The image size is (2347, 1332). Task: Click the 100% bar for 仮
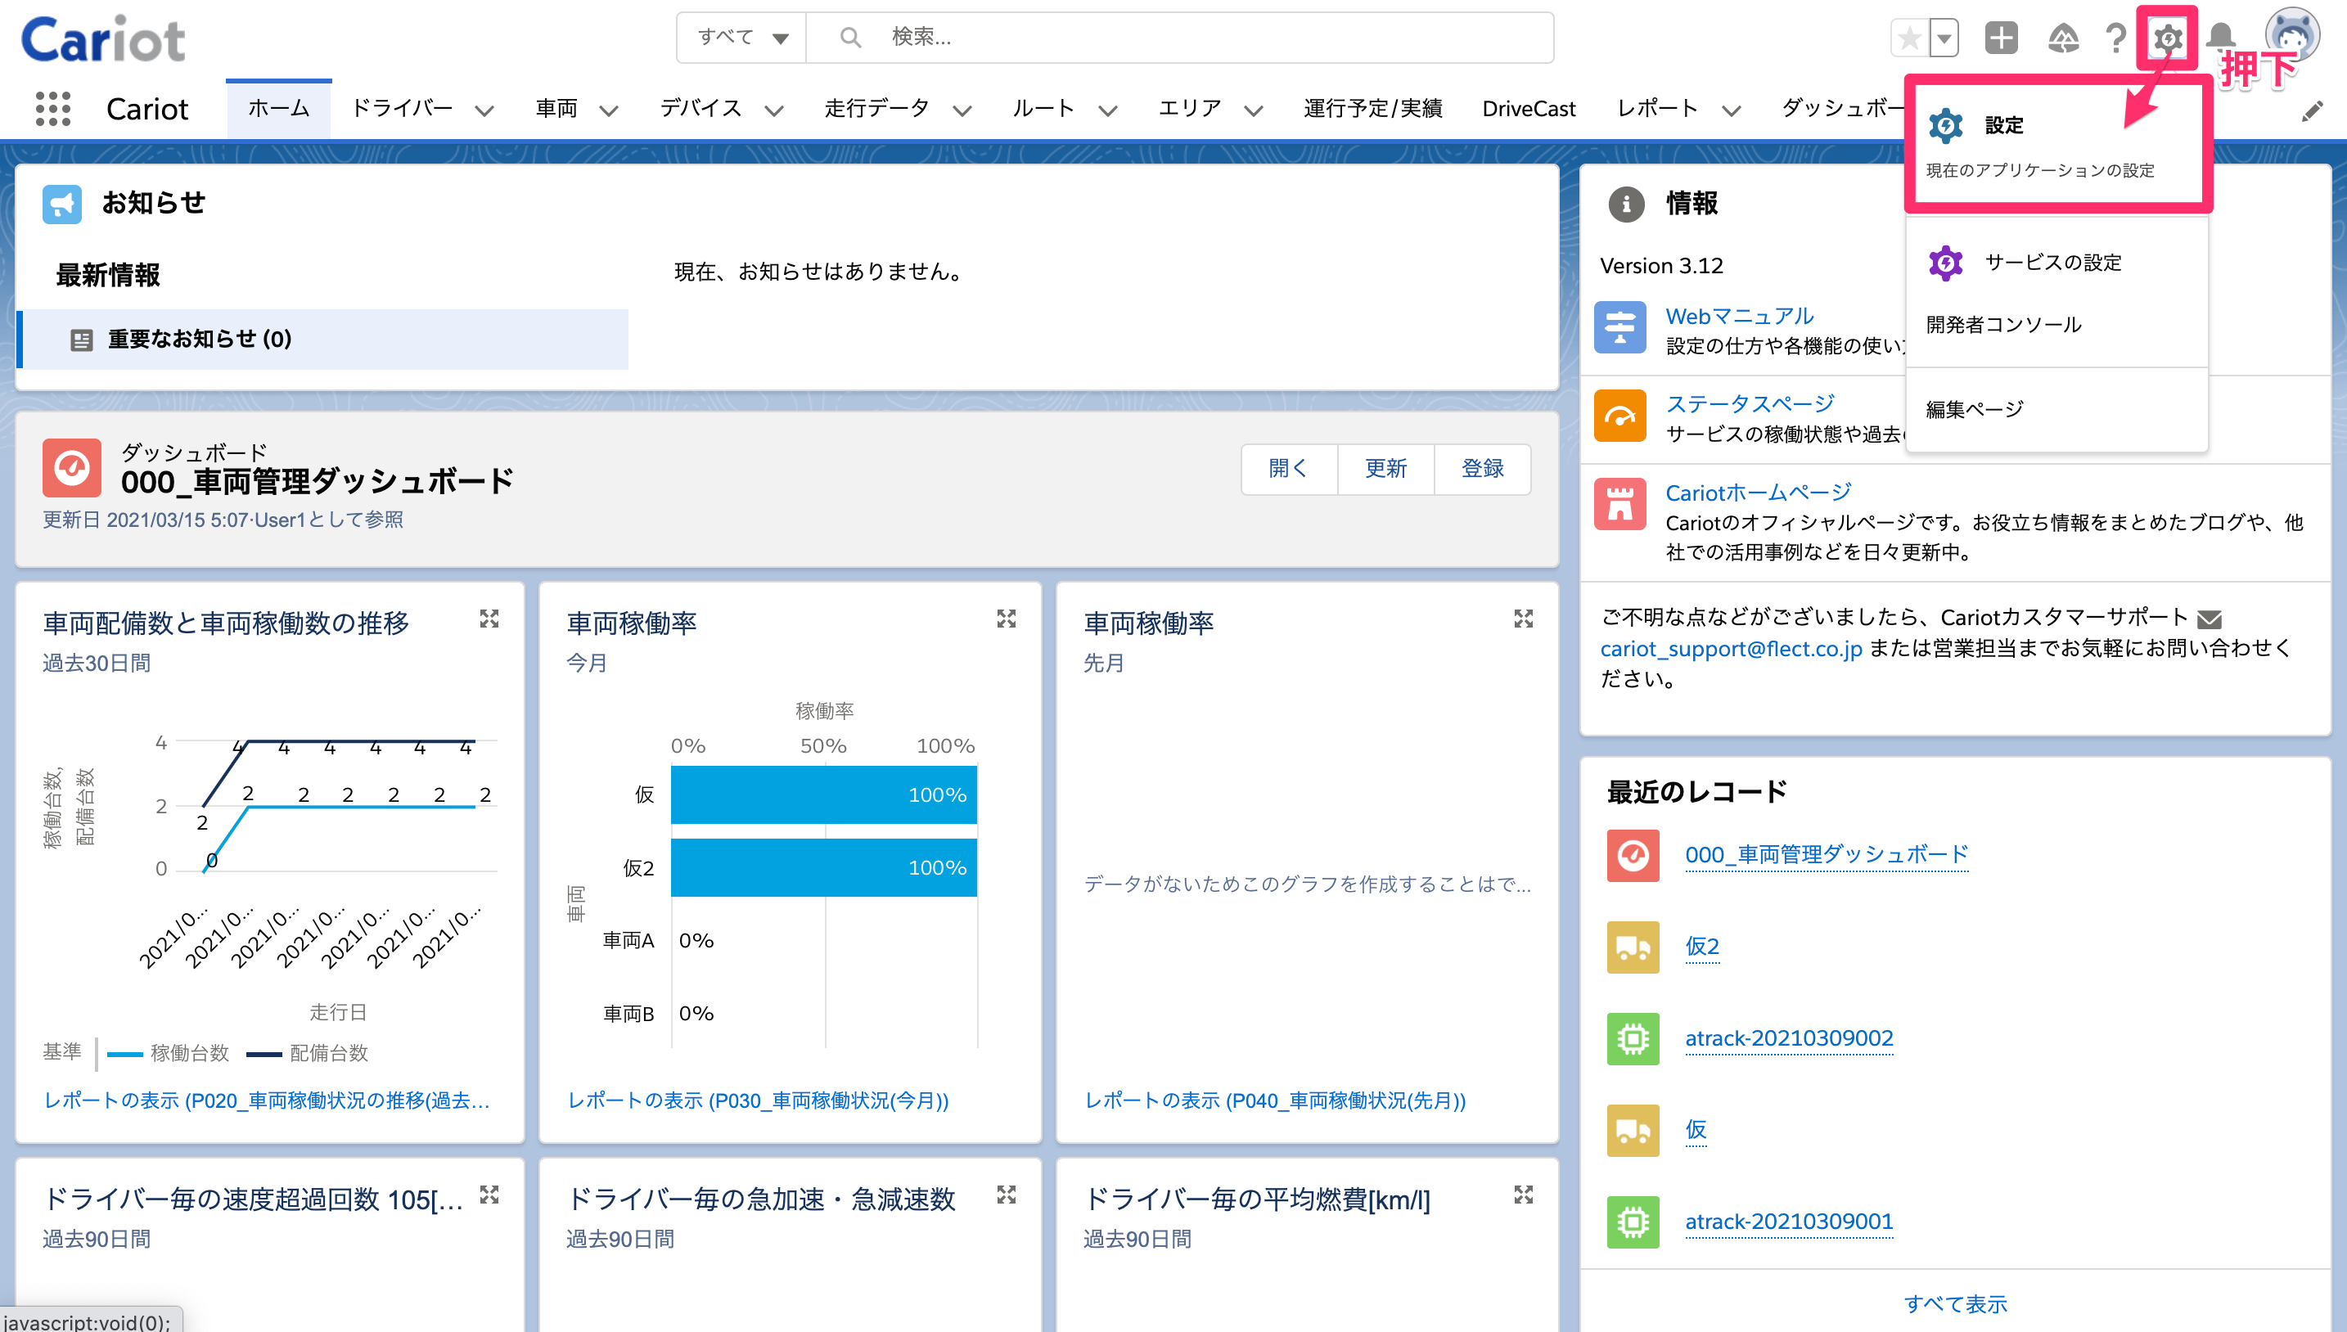pos(823,794)
